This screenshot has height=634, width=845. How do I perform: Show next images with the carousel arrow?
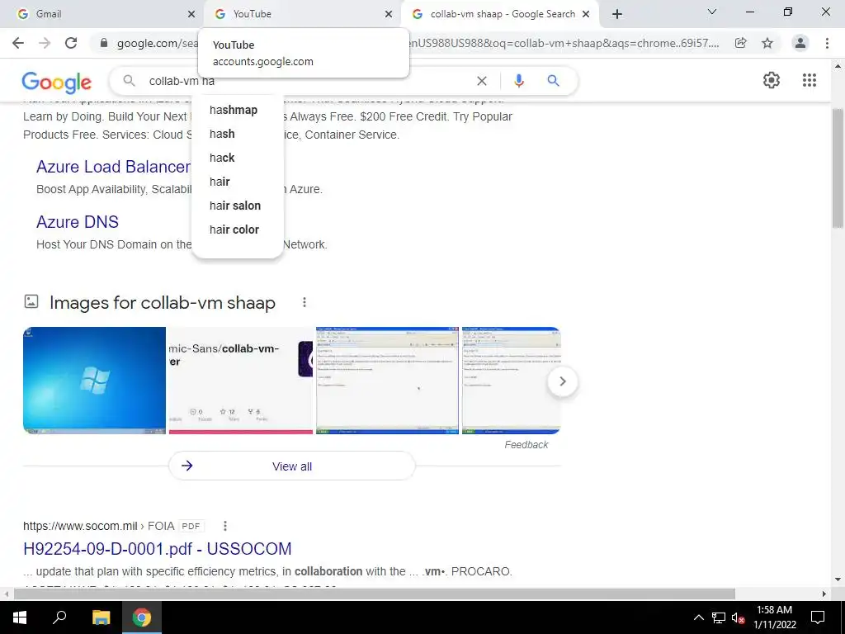tap(563, 381)
